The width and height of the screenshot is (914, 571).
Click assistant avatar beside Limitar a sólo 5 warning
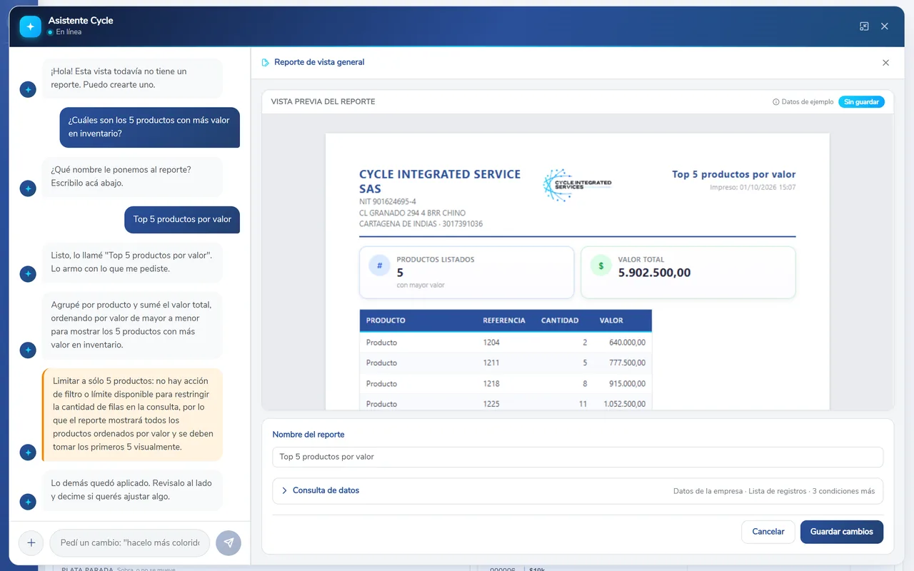point(28,453)
